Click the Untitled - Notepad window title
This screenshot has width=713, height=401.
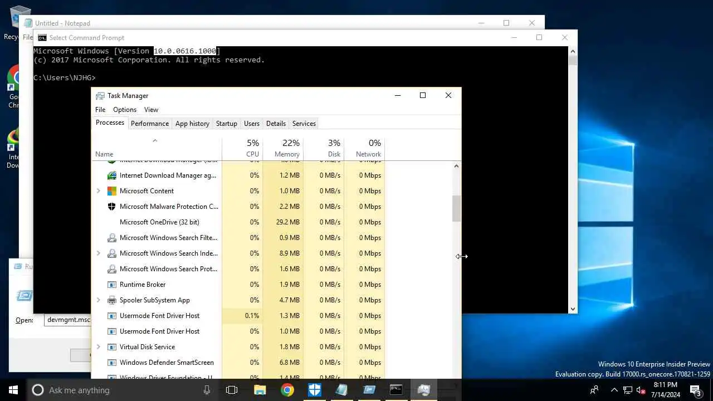62,23
